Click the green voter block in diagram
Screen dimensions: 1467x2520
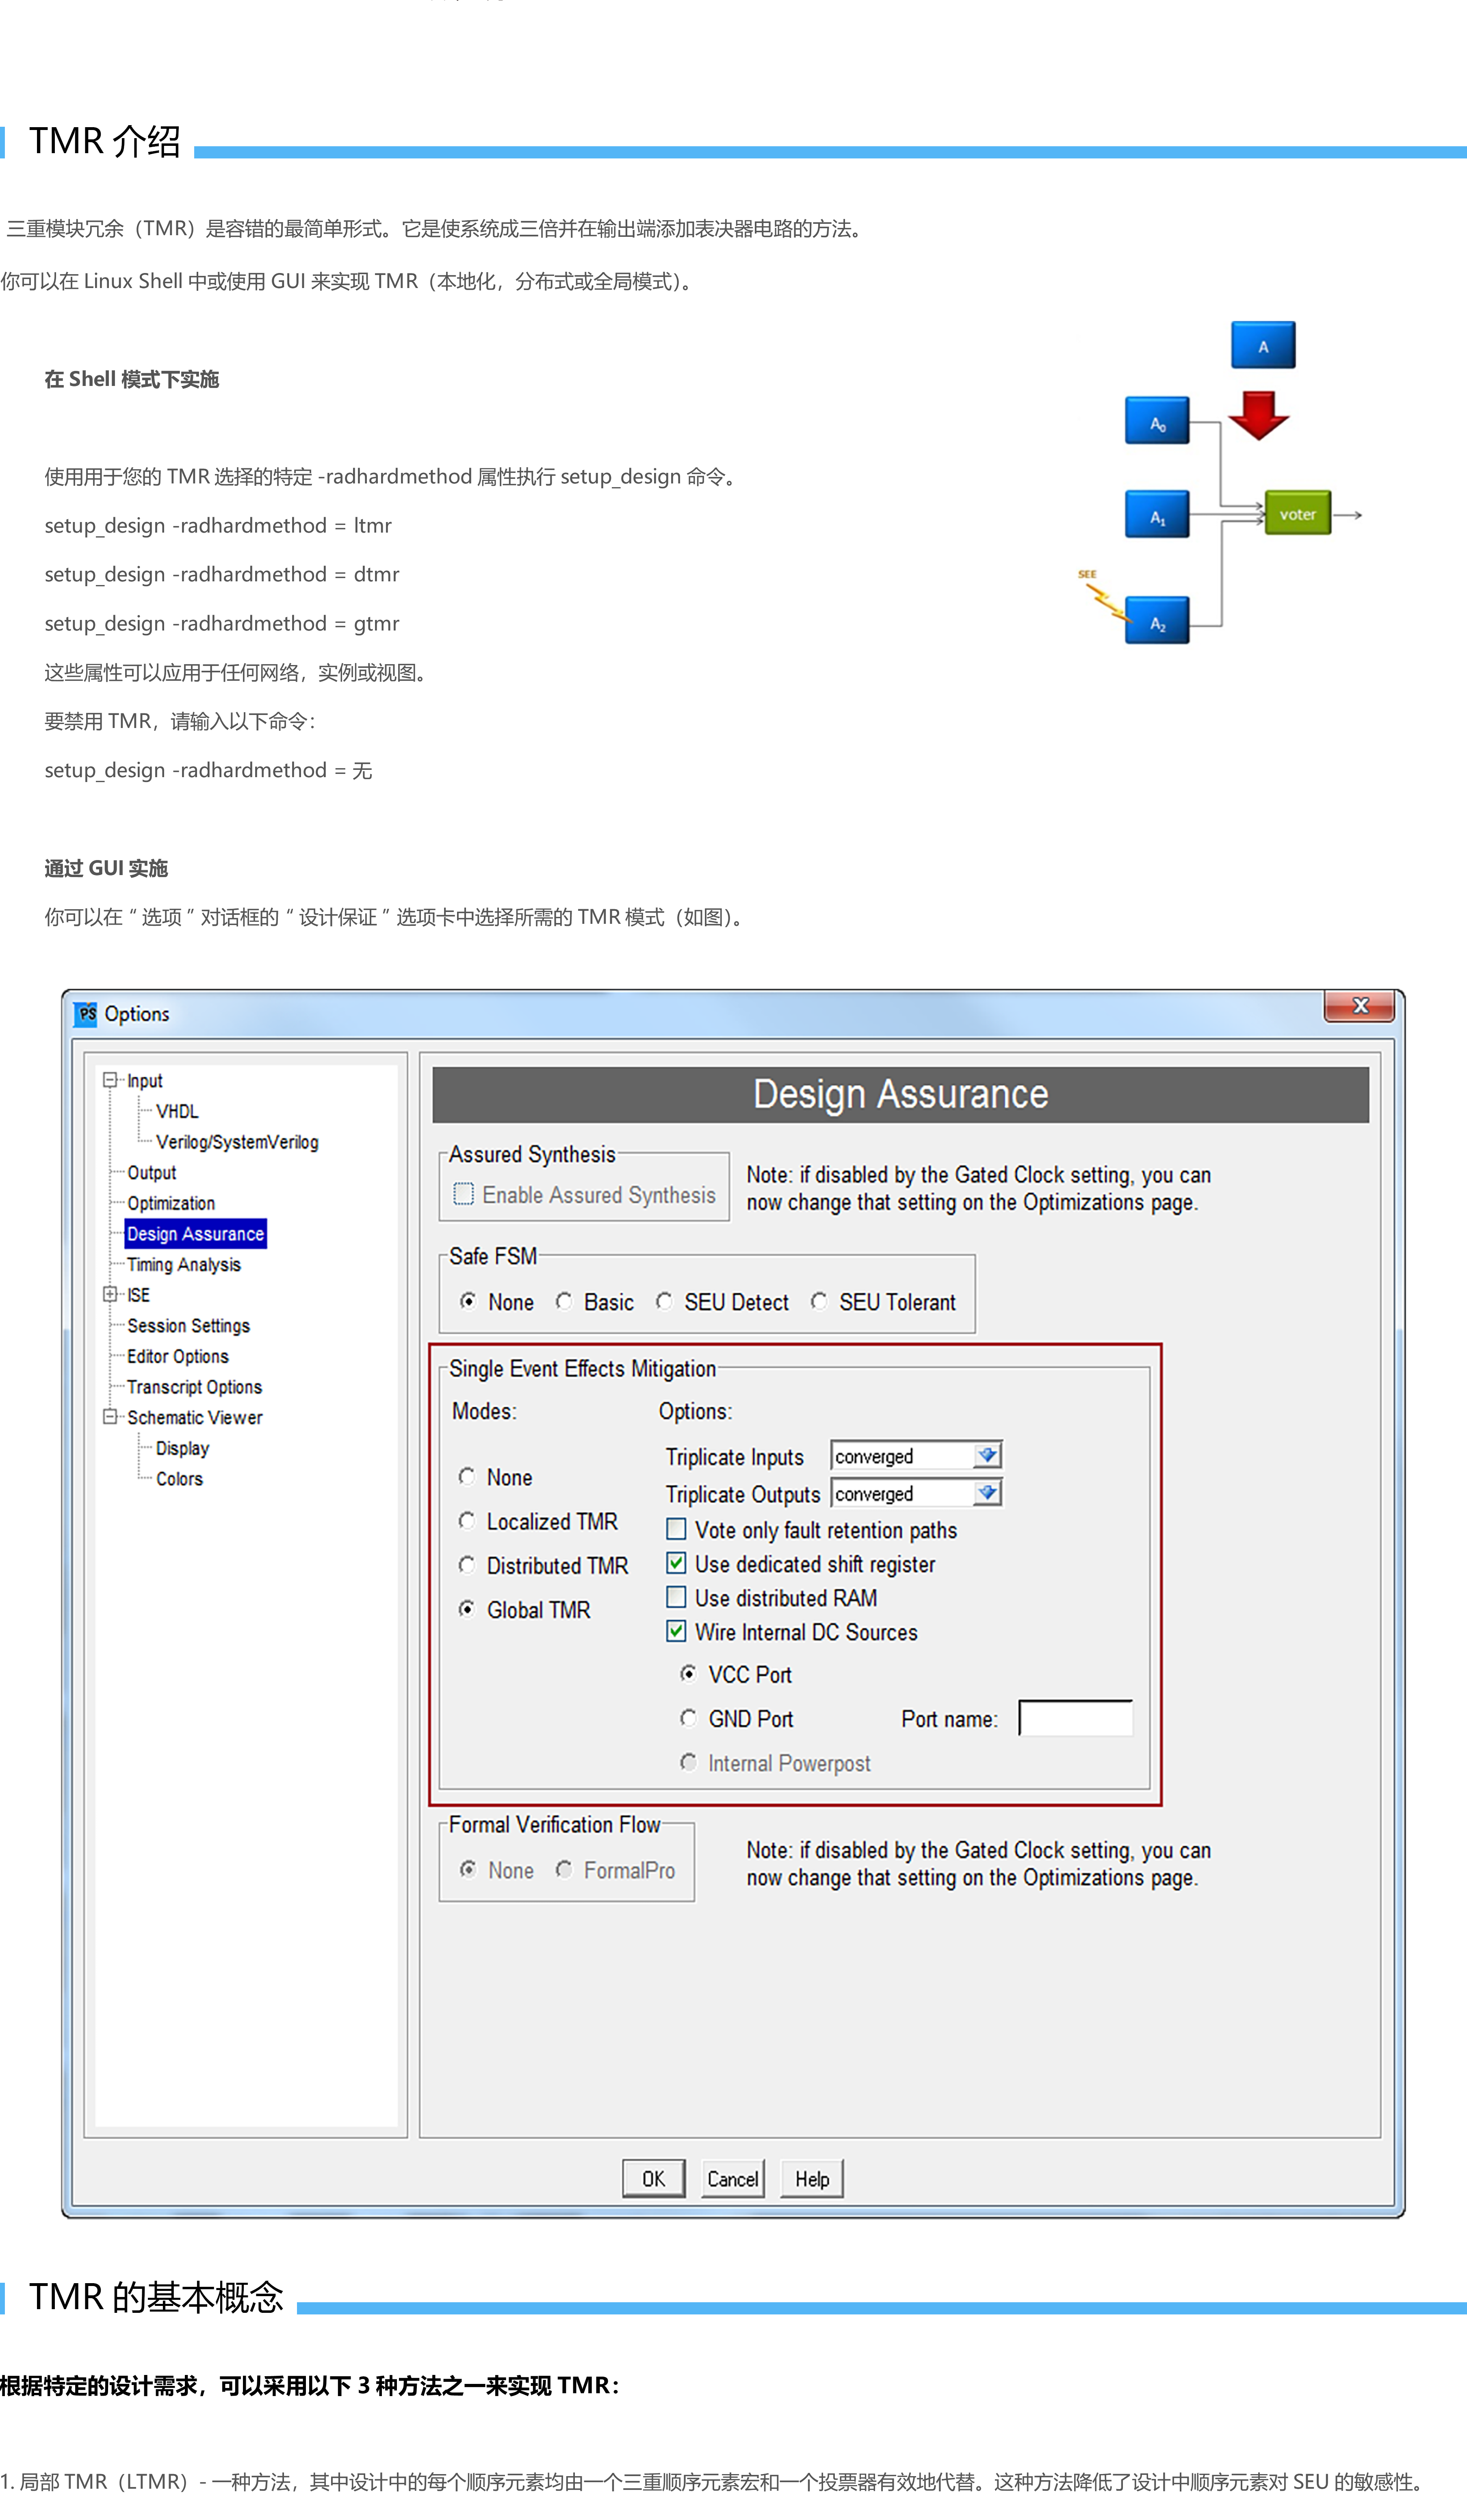pos(1297,514)
